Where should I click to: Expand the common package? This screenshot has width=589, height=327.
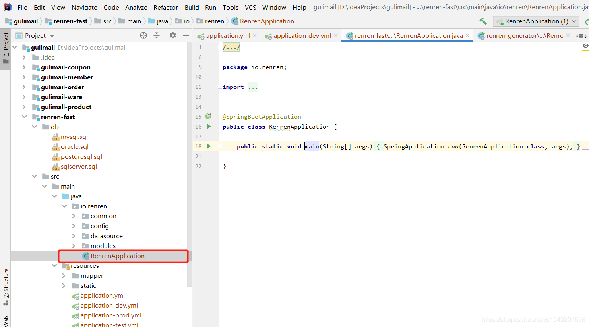pyautogui.click(x=74, y=216)
